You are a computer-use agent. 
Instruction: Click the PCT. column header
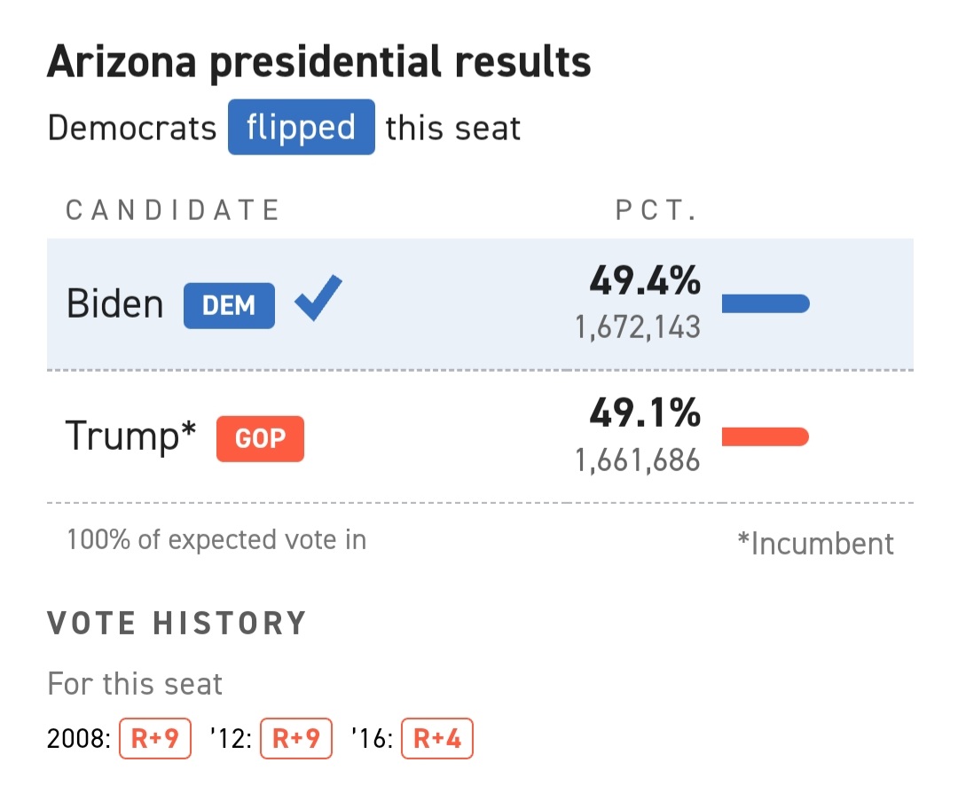pos(656,210)
